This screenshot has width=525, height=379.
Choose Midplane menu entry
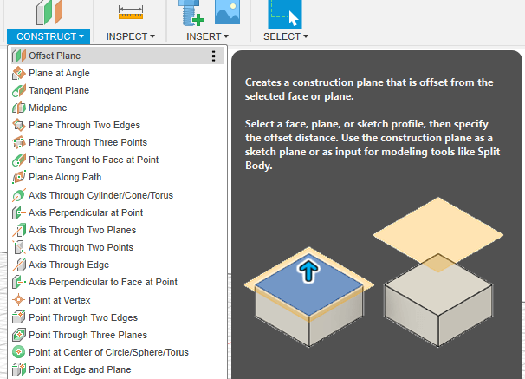(117, 108)
